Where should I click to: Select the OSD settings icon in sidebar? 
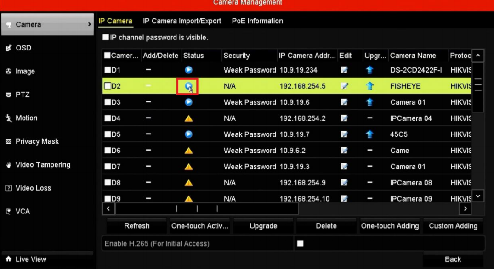pyautogui.click(x=9, y=48)
